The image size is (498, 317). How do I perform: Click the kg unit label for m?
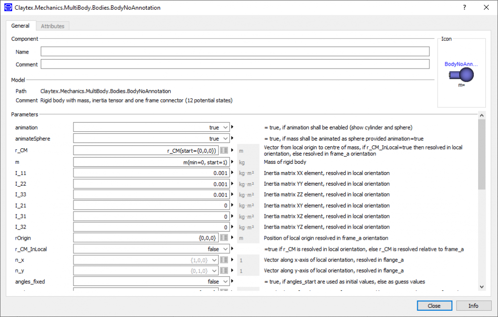tap(242, 162)
